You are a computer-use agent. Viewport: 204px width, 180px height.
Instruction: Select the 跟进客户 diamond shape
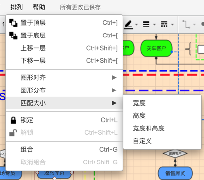coord(175,153)
